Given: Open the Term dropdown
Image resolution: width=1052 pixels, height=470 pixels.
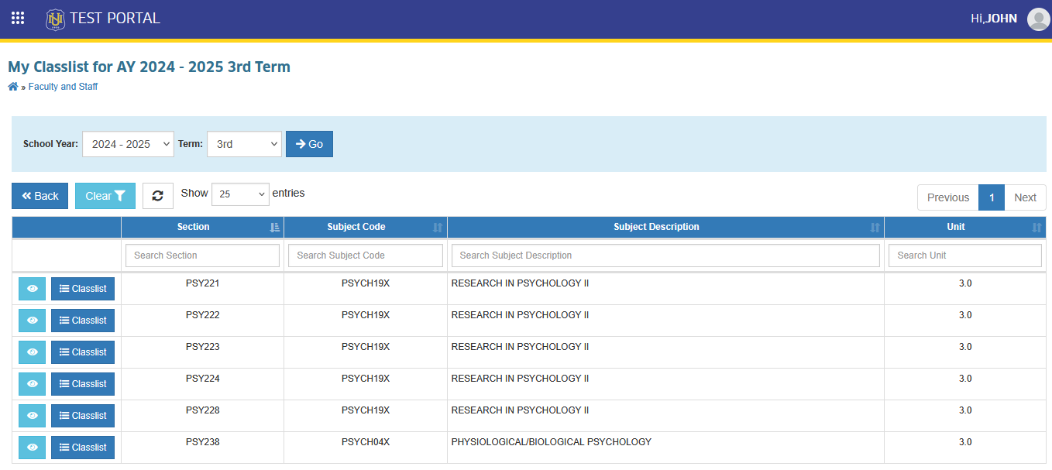Looking at the screenshot, I should [244, 144].
